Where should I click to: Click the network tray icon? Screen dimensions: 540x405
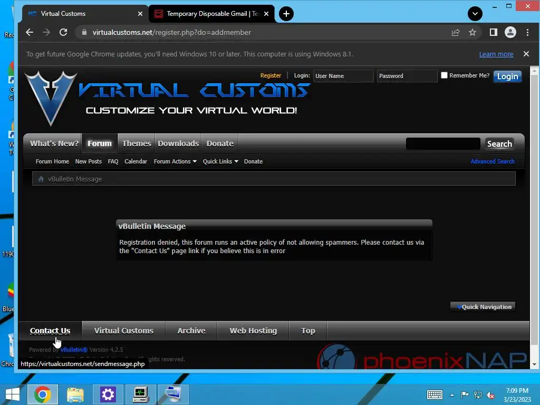point(478,395)
